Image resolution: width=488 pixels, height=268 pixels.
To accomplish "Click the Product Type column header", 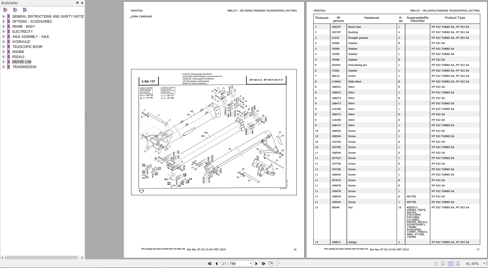I will (x=455, y=18).
